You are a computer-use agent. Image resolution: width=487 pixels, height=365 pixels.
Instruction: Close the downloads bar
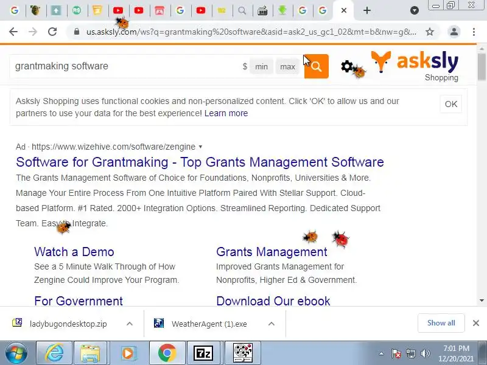tap(476, 323)
